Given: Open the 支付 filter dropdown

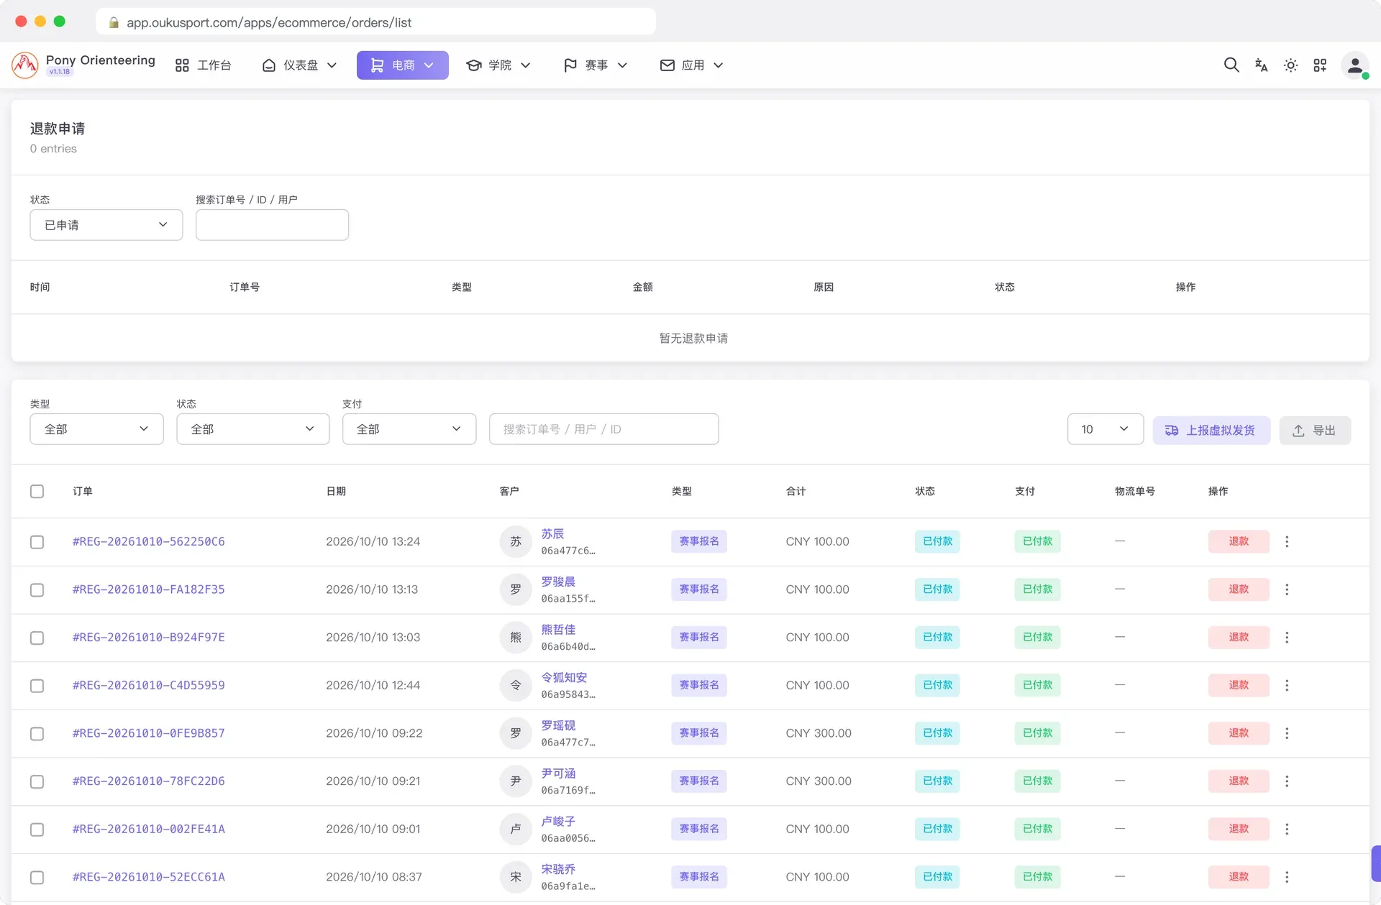Looking at the screenshot, I should [x=409, y=429].
